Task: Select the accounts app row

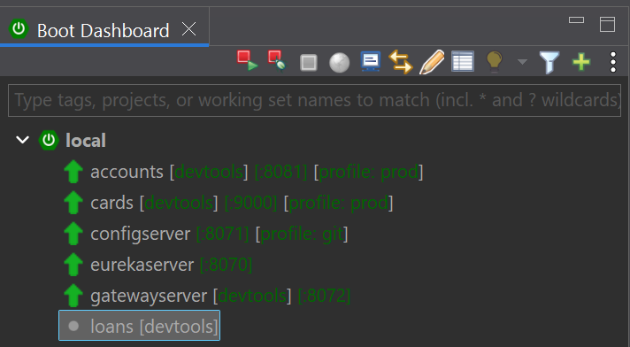Action: (x=243, y=172)
